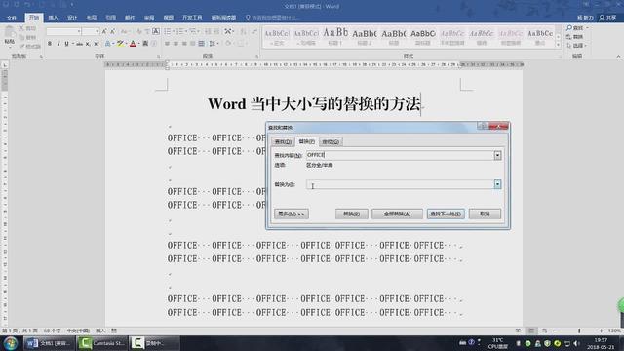Adjust the zoom slider in status bar

point(579,331)
